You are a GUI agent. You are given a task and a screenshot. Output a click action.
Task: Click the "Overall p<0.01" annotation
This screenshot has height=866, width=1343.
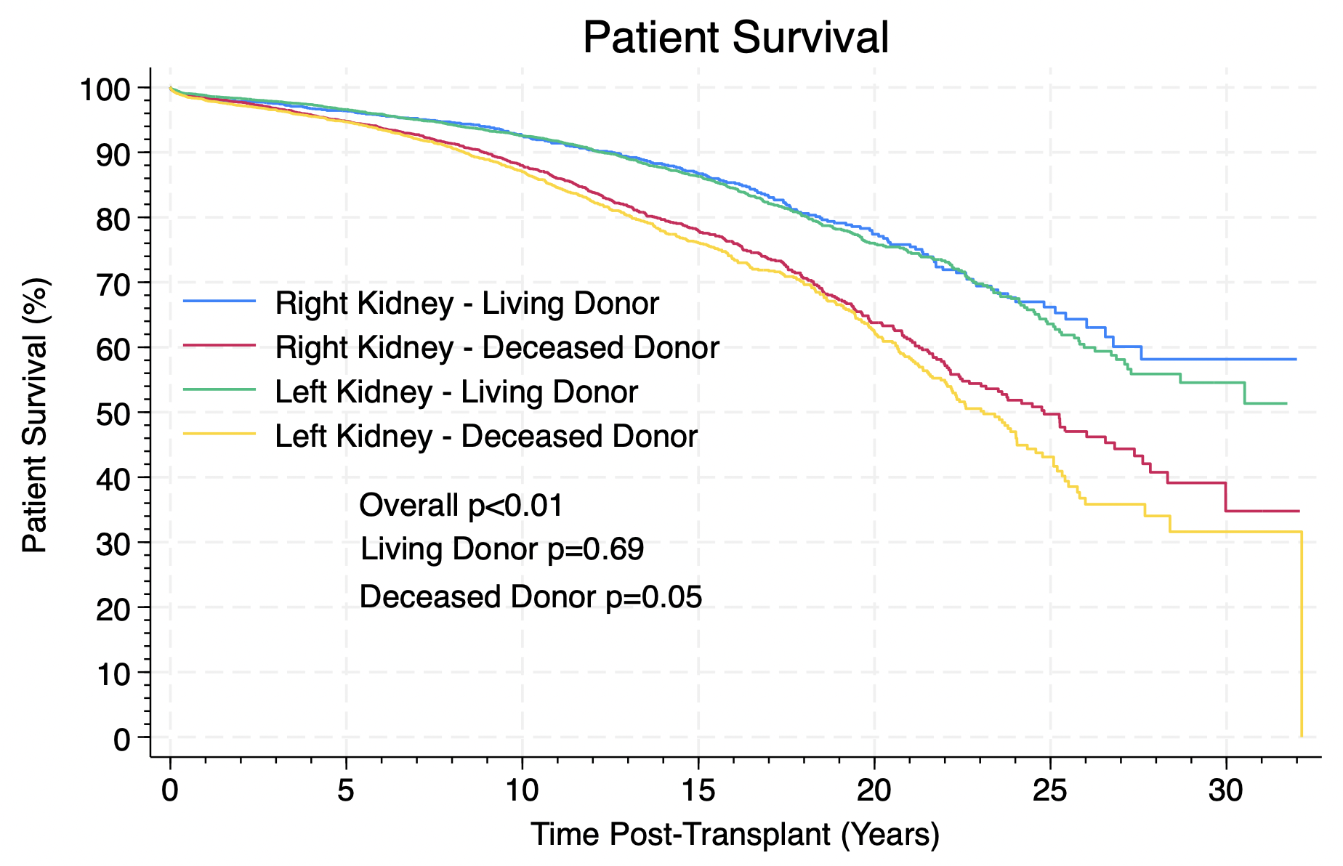coord(461,505)
